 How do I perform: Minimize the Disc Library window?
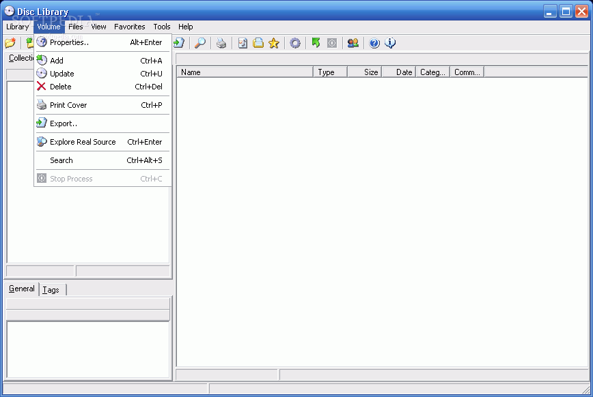coord(550,12)
